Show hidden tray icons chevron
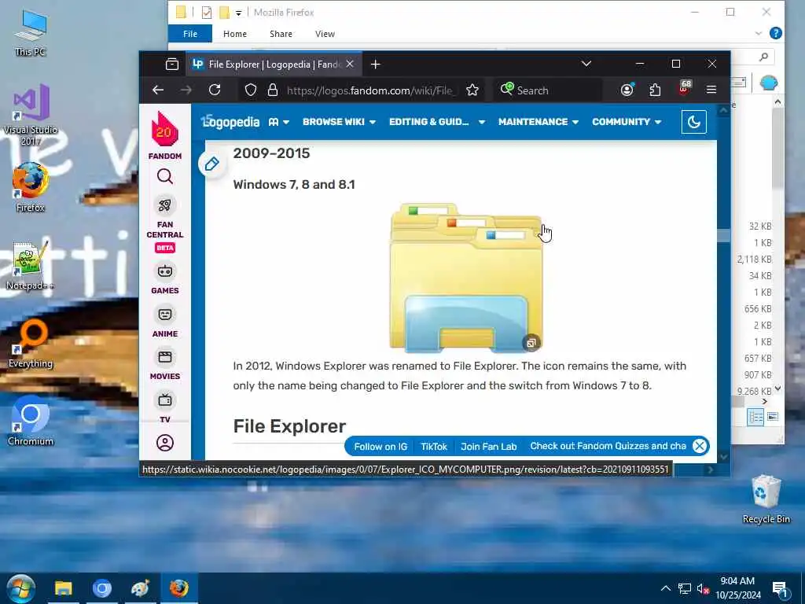The height and width of the screenshot is (604, 805). 665,588
